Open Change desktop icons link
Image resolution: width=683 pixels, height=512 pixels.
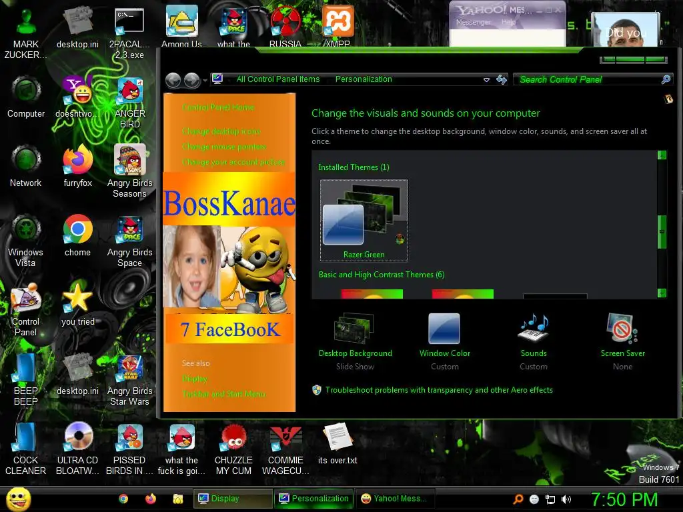(221, 131)
